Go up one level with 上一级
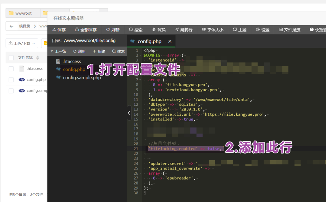326x202 pixels. 58,51
